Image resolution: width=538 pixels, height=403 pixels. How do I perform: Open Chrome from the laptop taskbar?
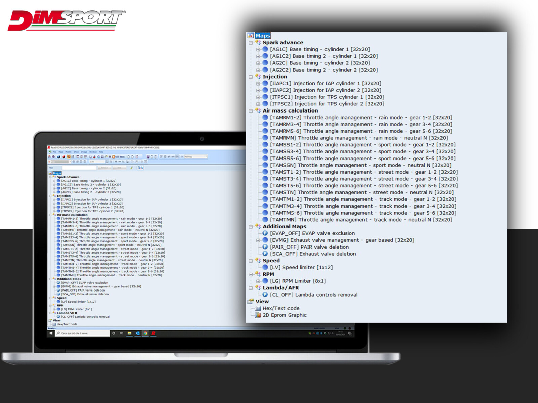[x=145, y=333]
